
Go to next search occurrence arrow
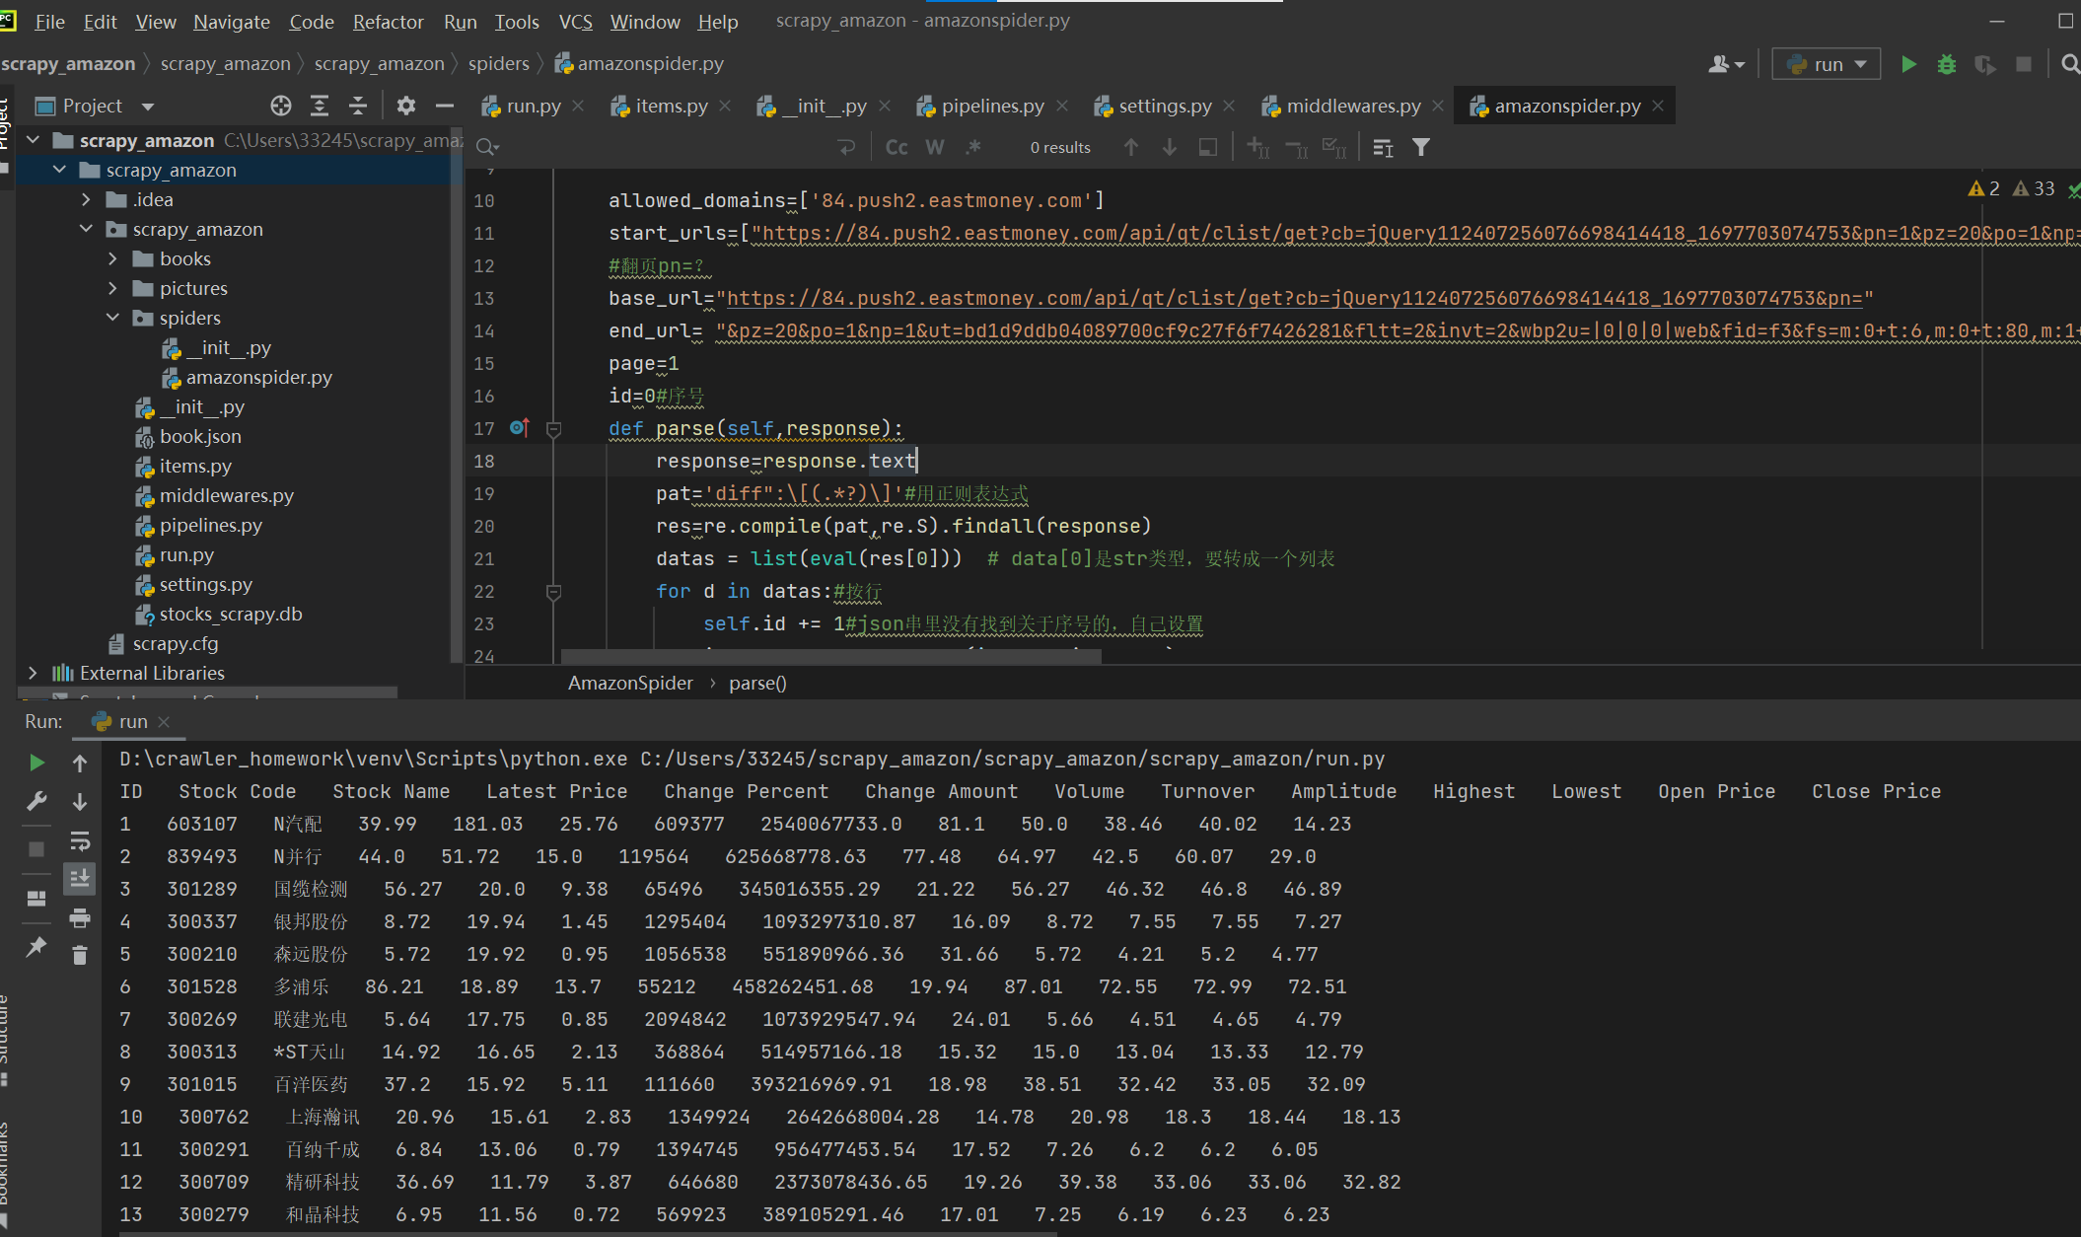click(1170, 147)
